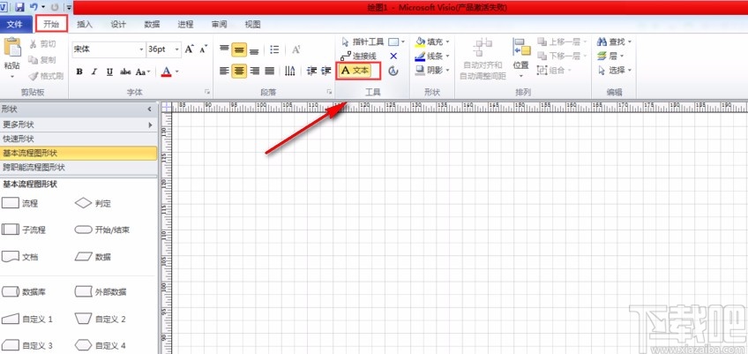748x354 pixels.
Task: Open the Line (线条) color menu
Action: coord(432,56)
